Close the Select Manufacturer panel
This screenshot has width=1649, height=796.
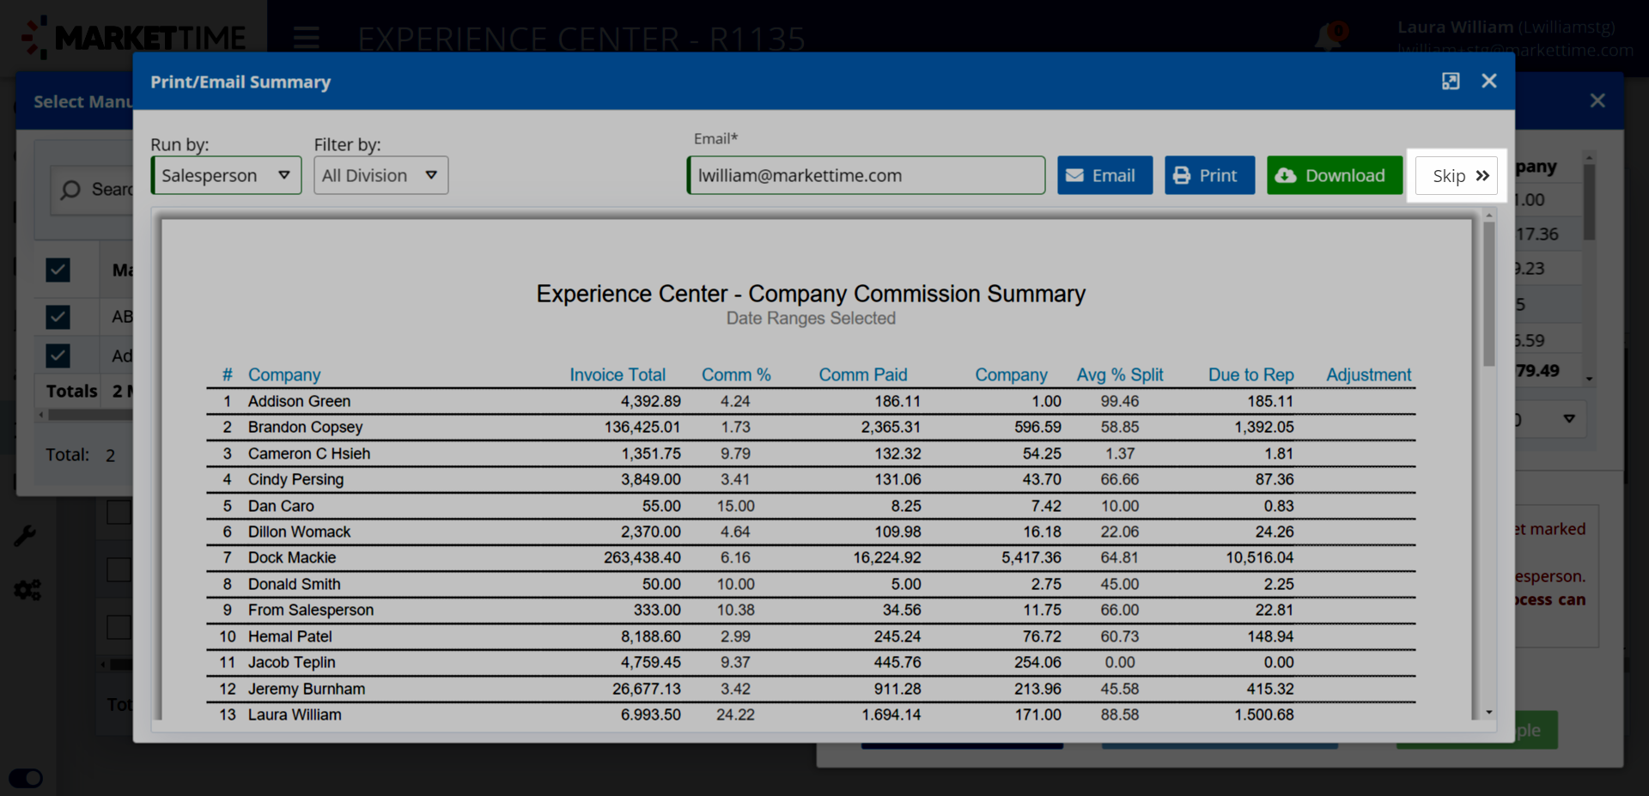(1597, 100)
